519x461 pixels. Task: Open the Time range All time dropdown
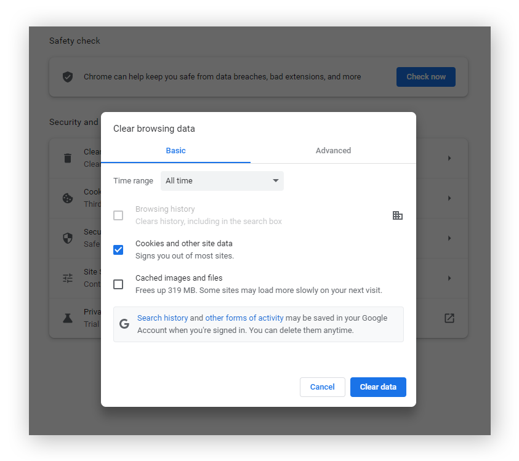(x=222, y=181)
